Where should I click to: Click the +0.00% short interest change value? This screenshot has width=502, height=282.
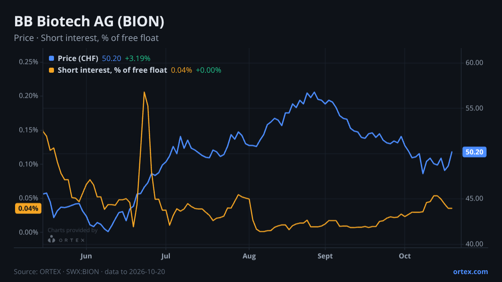coord(208,70)
